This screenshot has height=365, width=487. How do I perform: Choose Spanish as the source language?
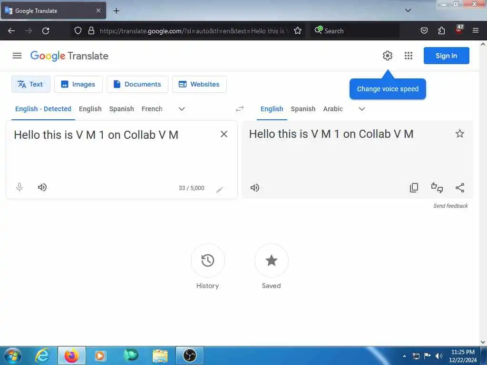[x=121, y=109]
